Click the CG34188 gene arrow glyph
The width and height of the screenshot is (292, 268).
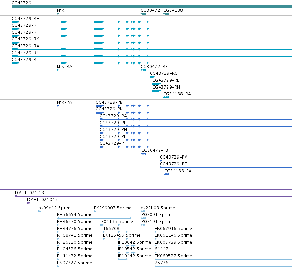[166, 14]
